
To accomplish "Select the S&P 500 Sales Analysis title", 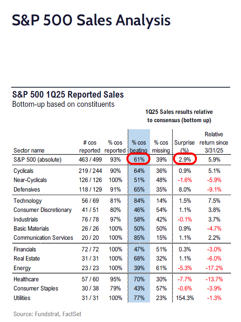I will [x=91, y=20].
